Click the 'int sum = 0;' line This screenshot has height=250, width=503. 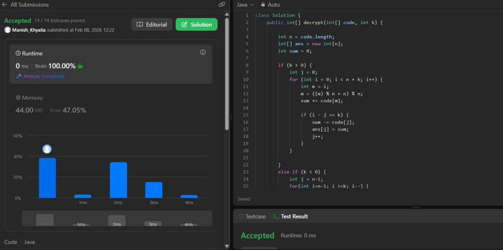point(295,51)
